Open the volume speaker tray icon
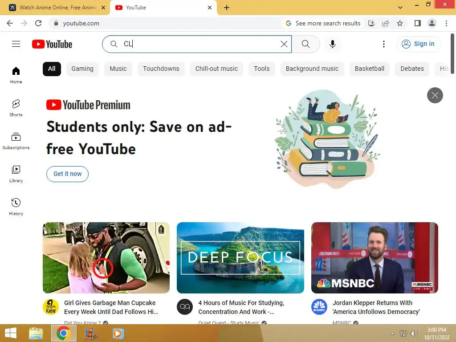456x342 pixels. tap(414, 334)
